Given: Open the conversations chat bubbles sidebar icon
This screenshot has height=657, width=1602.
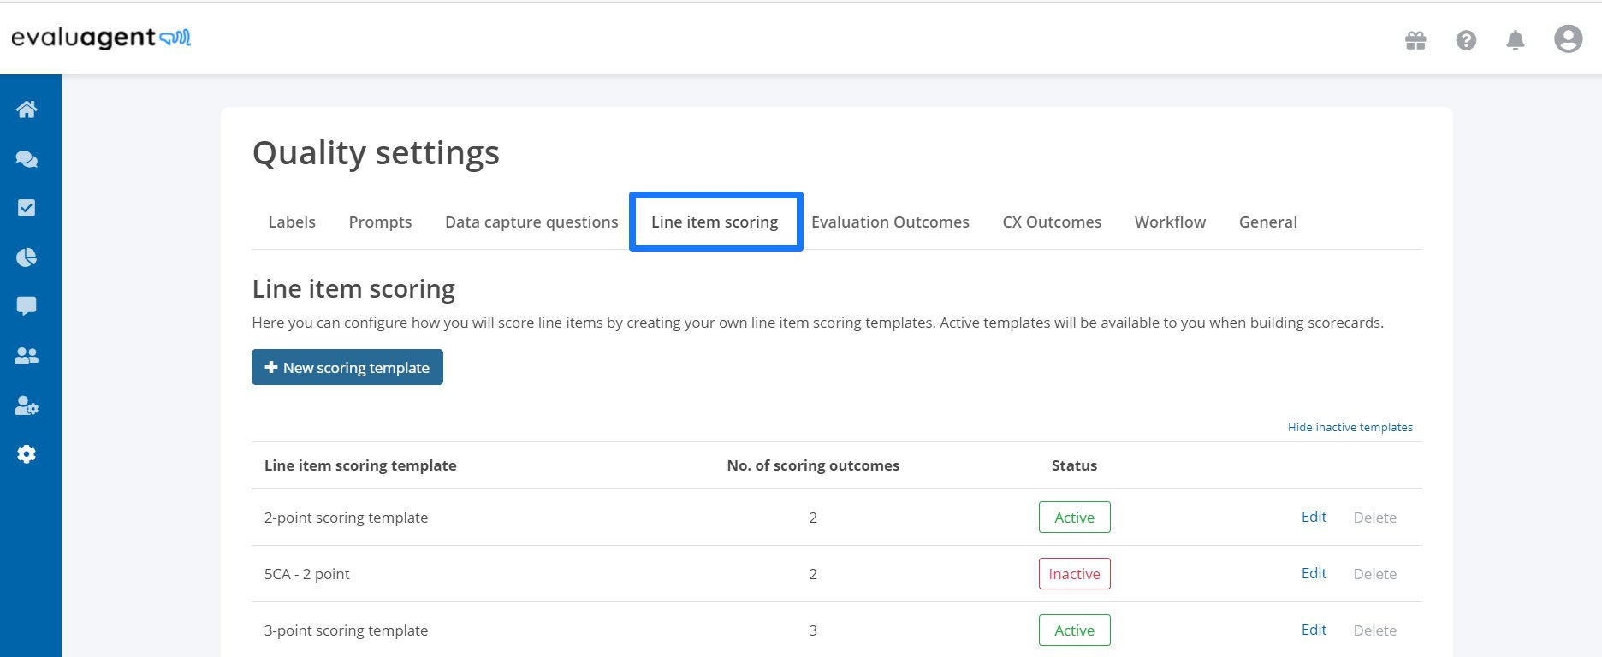Looking at the screenshot, I should click(x=27, y=159).
